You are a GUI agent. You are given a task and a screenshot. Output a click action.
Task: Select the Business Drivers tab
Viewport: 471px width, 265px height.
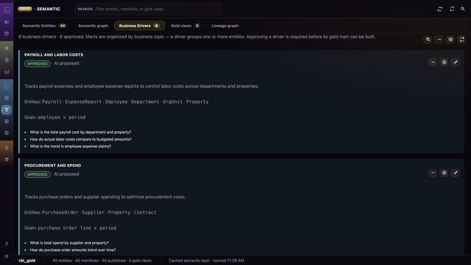pos(139,26)
